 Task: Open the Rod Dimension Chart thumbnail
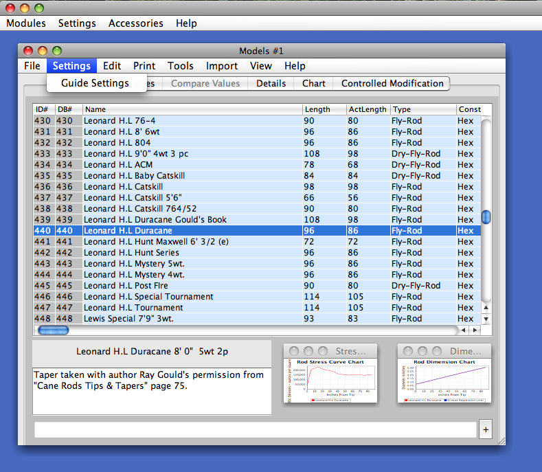(444, 374)
